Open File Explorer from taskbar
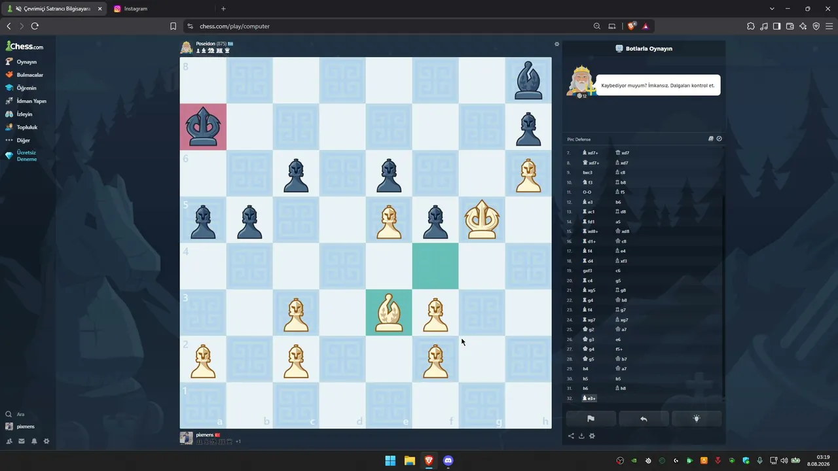The height and width of the screenshot is (471, 838). [x=409, y=461]
